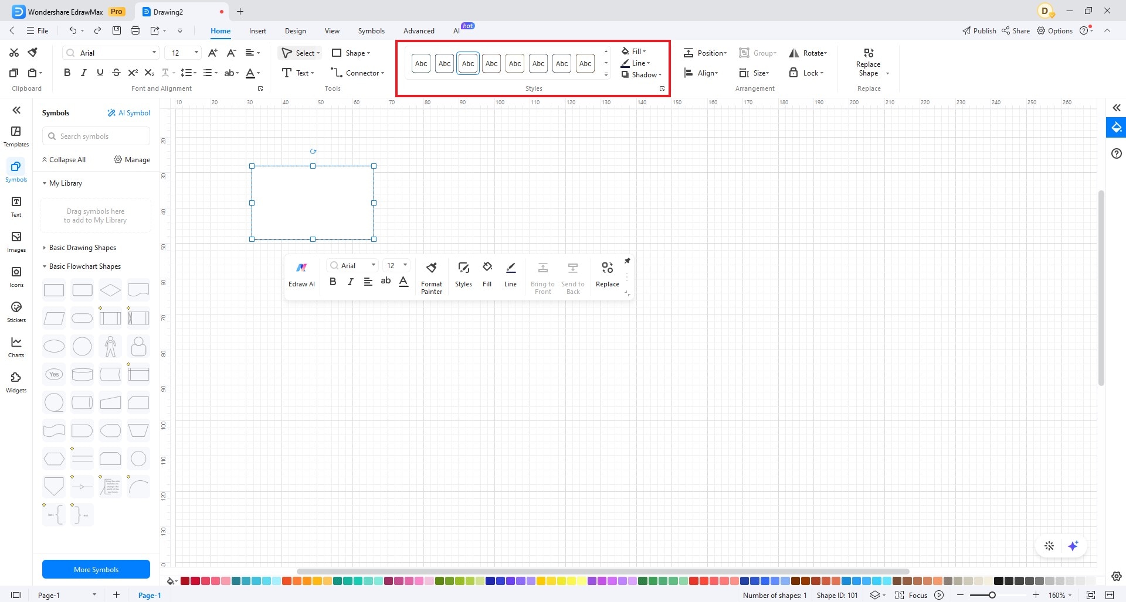Click Format Painter in floating toolbar

point(432,278)
